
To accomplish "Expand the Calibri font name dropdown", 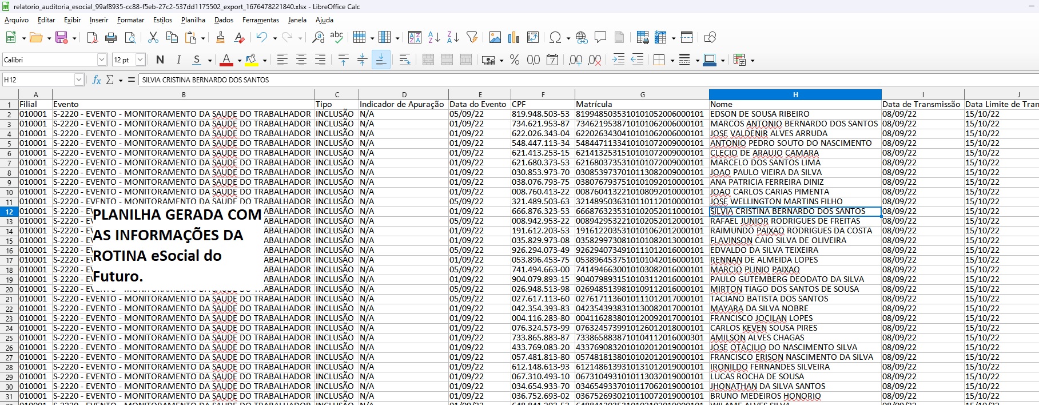I will [102, 60].
